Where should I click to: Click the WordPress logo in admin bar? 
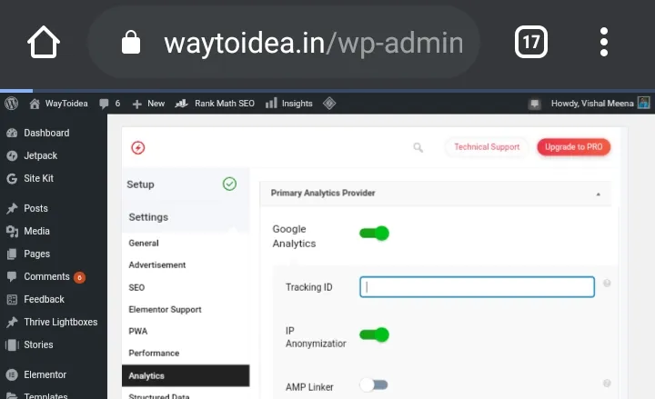pyautogui.click(x=11, y=103)
